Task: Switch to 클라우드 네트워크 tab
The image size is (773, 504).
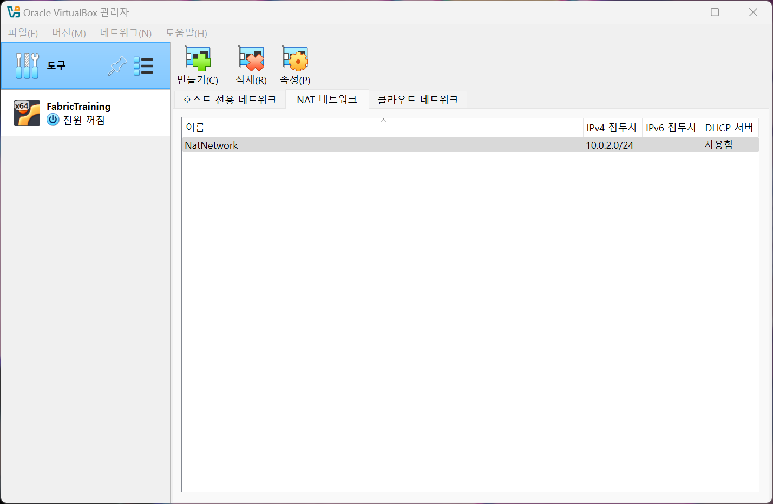Action: coord(418,100)
